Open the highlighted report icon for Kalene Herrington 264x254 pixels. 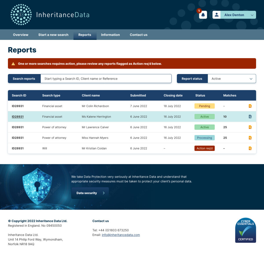[250, 117]
